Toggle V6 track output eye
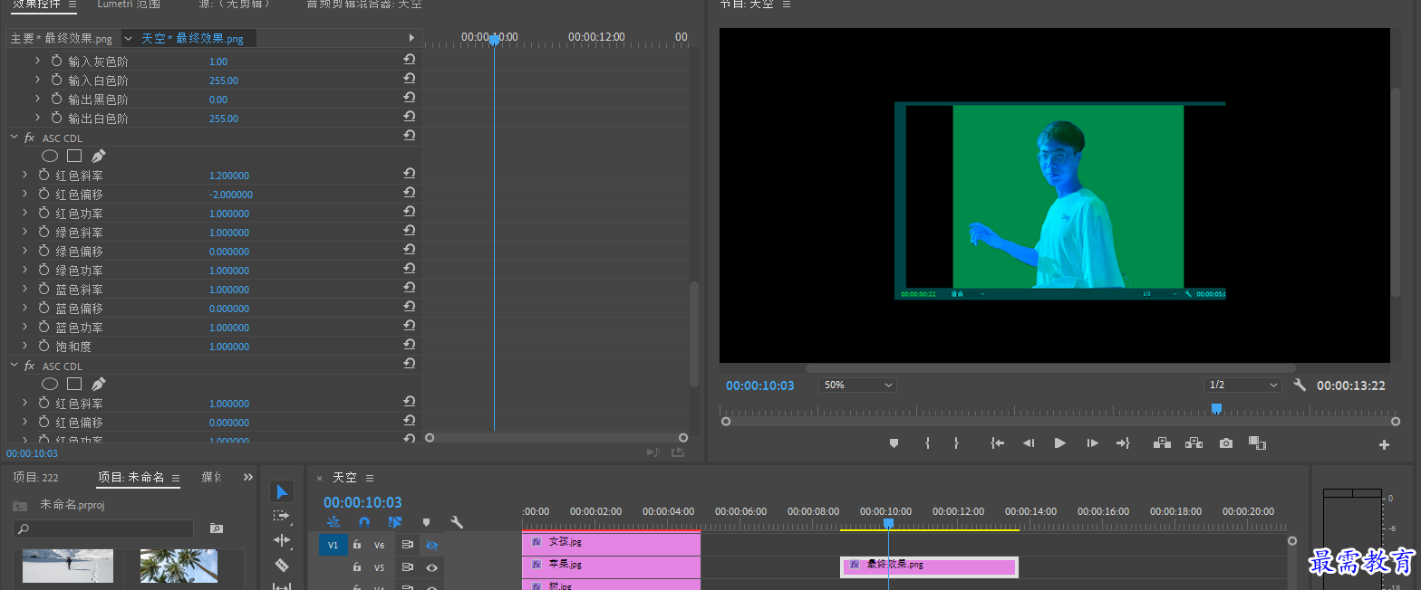1421x590 pixels. (x=432, y=545)
